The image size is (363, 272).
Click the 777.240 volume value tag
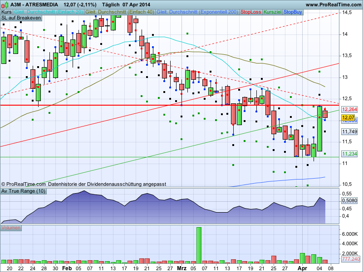351,259
